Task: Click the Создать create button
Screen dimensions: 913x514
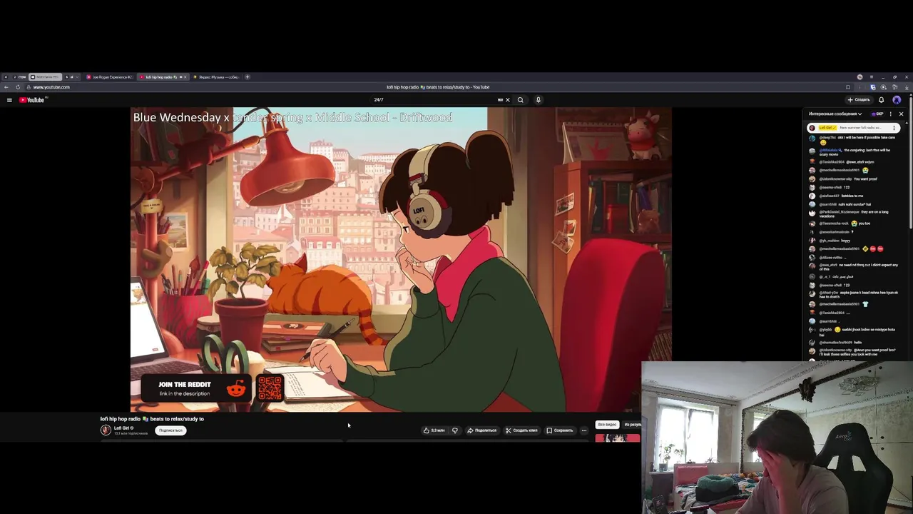Action: (x=859, y=100)
